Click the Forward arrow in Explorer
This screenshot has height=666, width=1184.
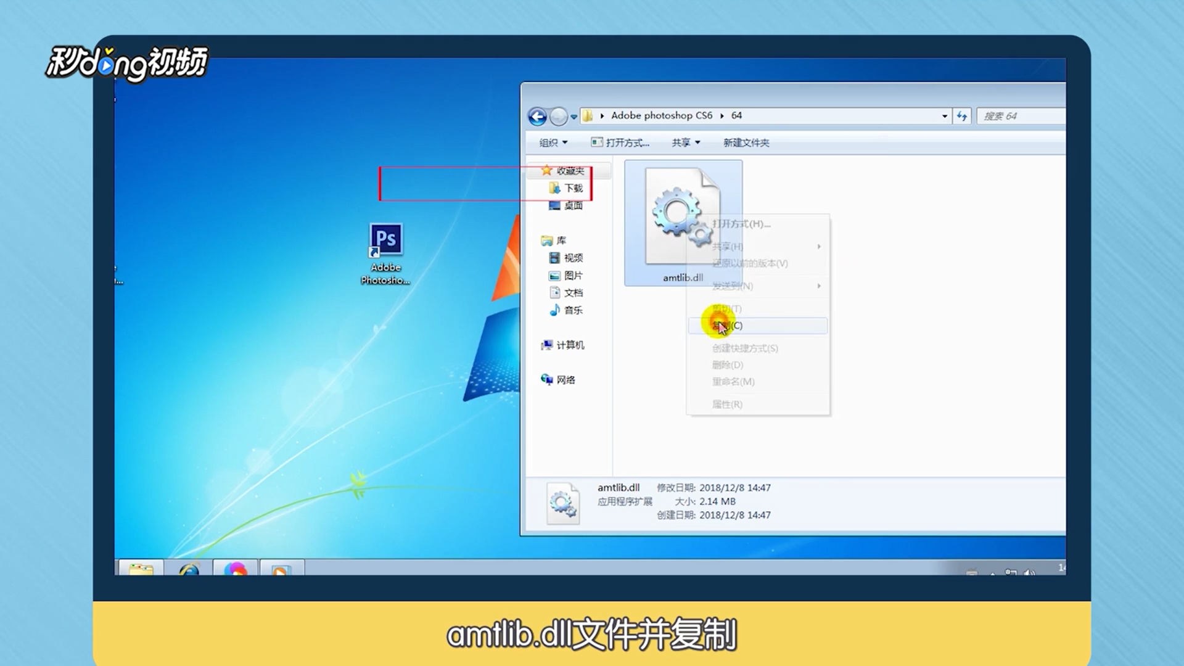click(558, 116)
